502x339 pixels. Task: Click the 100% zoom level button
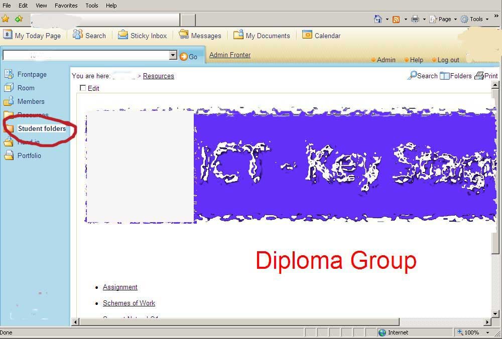(x=469, y=332)
